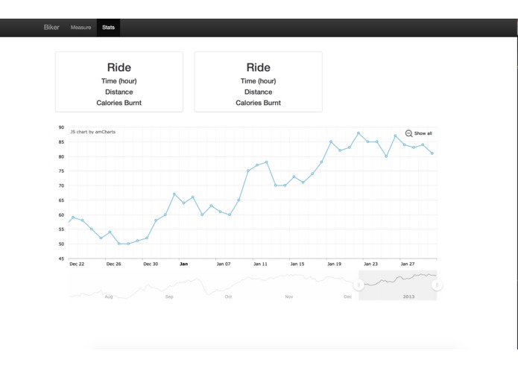Screen dimensions: 518x368
Task: Click Time (hour) in the first Ride card
Action: [119, 81]
